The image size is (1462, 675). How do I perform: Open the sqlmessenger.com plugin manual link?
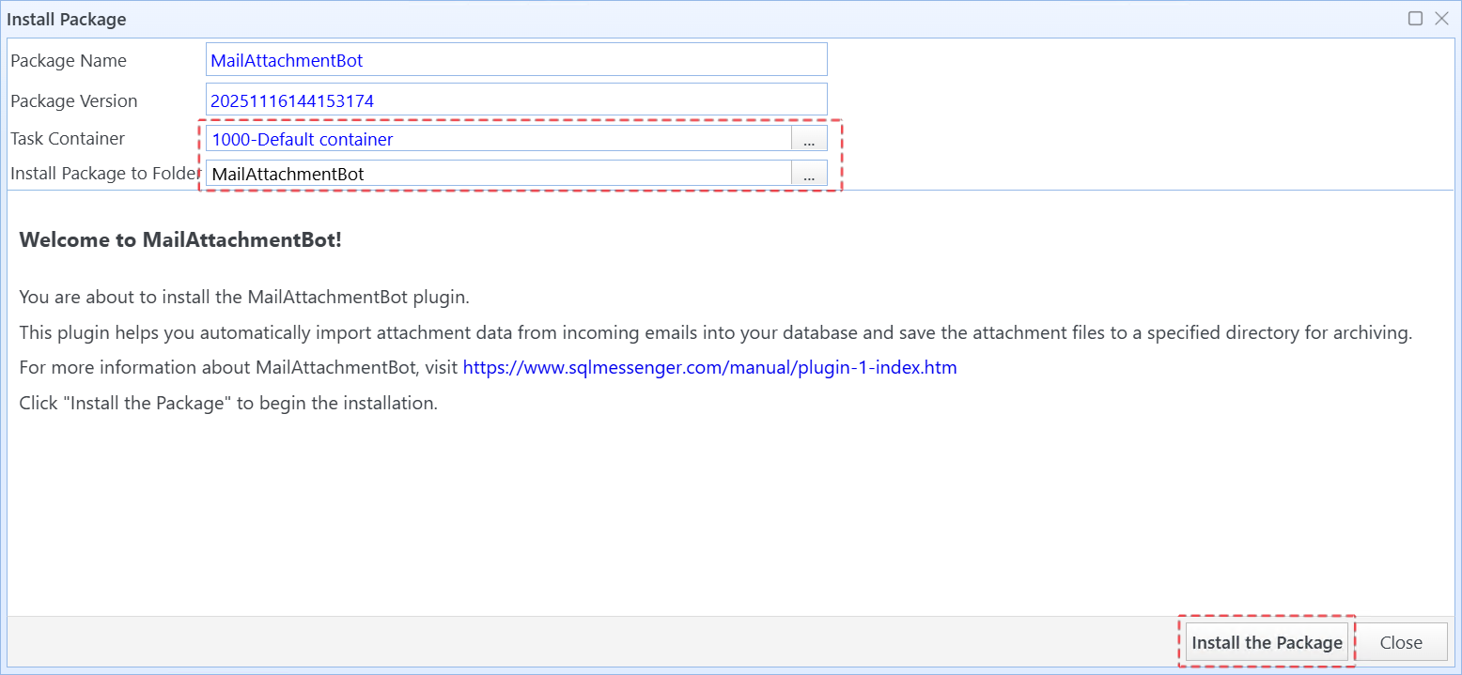point(709,368)
